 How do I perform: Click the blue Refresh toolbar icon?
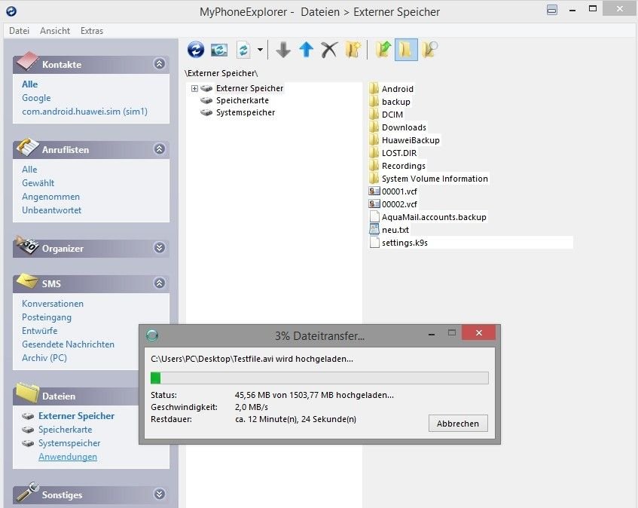click(x=196, y=50)
